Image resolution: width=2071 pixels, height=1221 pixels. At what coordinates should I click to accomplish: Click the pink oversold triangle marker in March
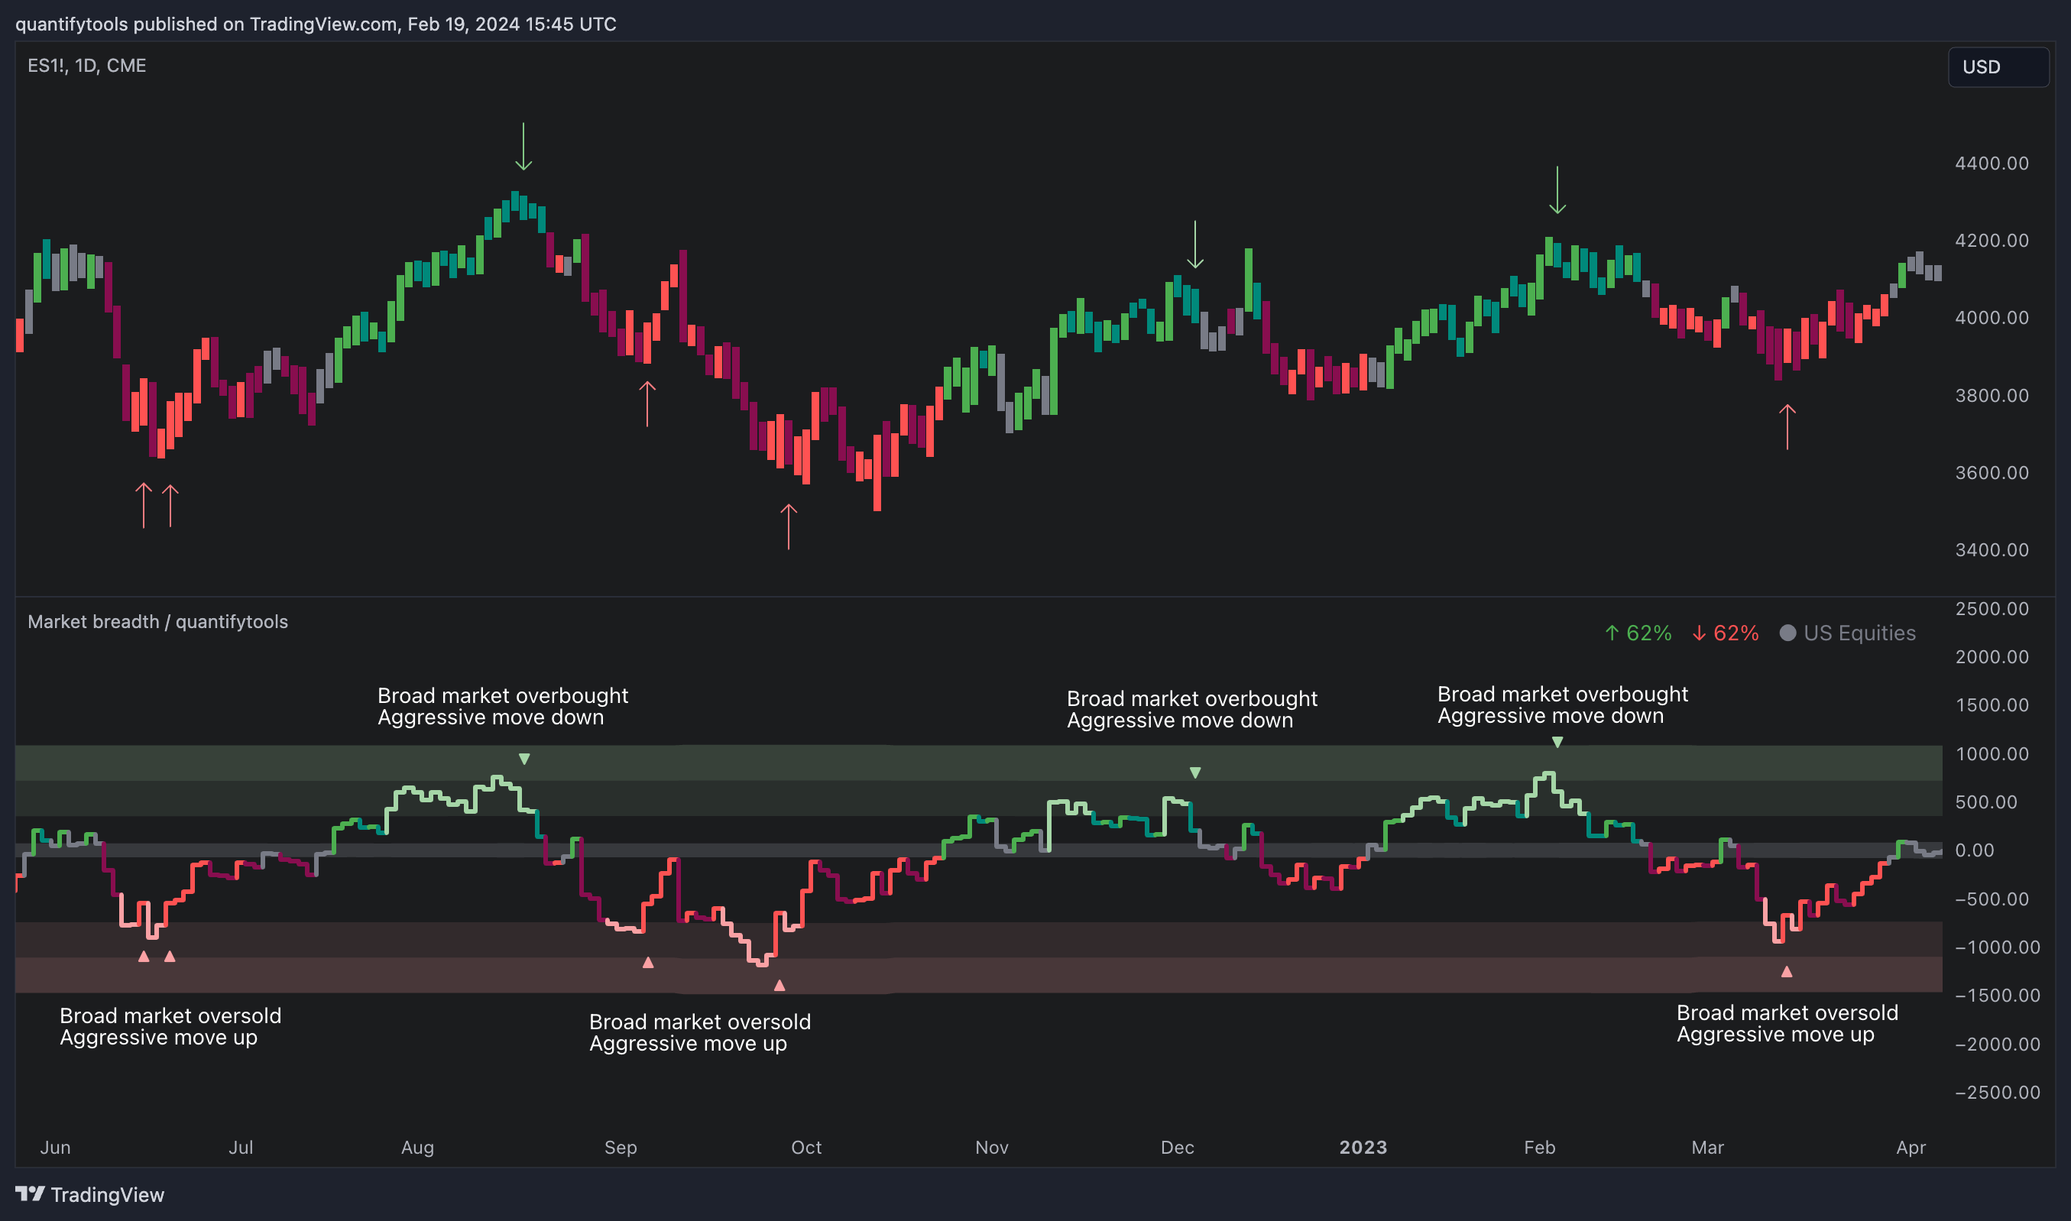pos(1786,972)
